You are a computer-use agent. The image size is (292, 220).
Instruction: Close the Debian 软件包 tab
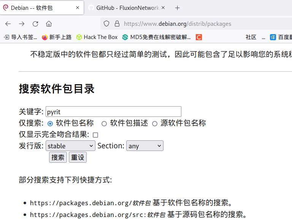[78, 8]
